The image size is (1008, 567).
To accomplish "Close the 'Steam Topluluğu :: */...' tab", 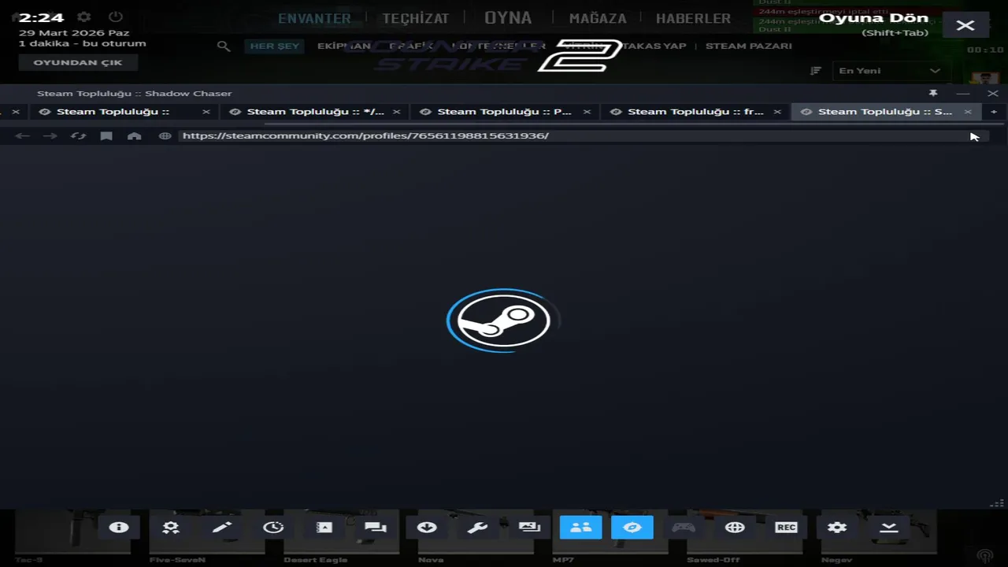I will point(396,112).
